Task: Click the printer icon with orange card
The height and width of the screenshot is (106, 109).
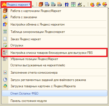Action: tap(60, 4)
